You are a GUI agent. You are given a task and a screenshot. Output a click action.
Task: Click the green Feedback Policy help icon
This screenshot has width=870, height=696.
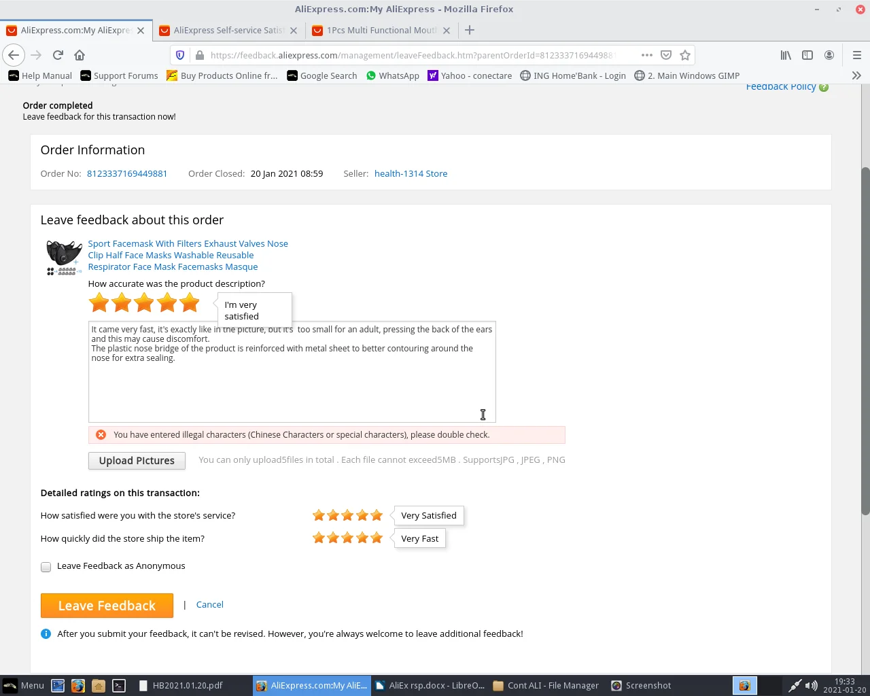click(824, 87)
